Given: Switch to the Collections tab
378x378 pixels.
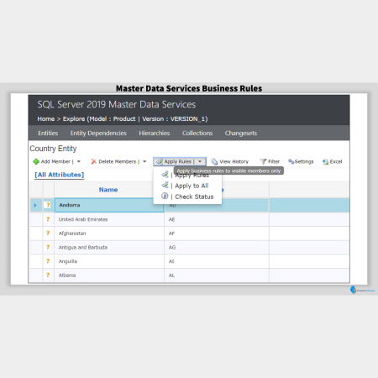Looking at the screenshot, I should [197, 133].
